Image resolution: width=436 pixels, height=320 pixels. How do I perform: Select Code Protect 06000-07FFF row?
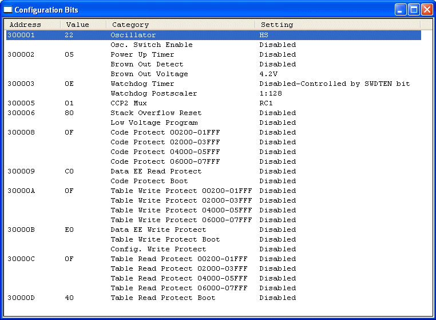coord(213,161)
